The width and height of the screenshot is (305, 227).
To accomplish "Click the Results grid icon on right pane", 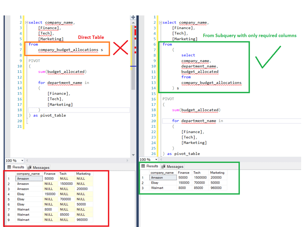I will [143, 166].
